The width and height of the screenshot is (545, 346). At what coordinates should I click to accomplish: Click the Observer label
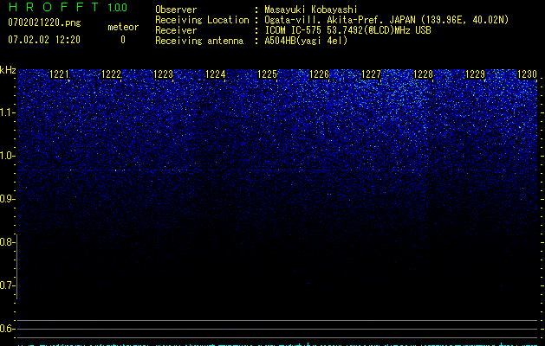176,10
